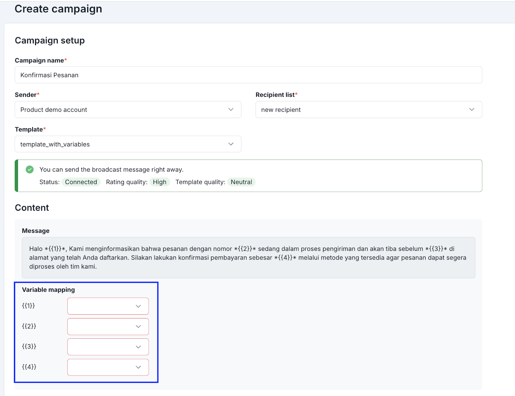Click the 'Connected' status badge

[81, 182]
